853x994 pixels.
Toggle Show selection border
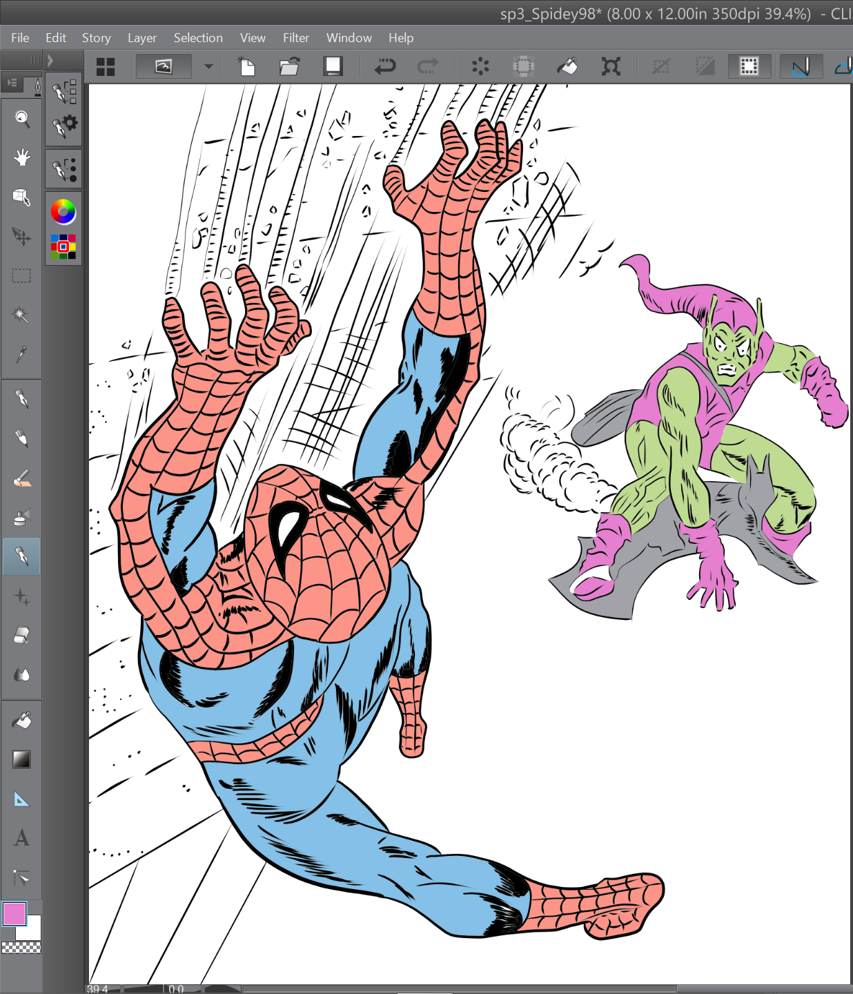[x=749, y=66]
